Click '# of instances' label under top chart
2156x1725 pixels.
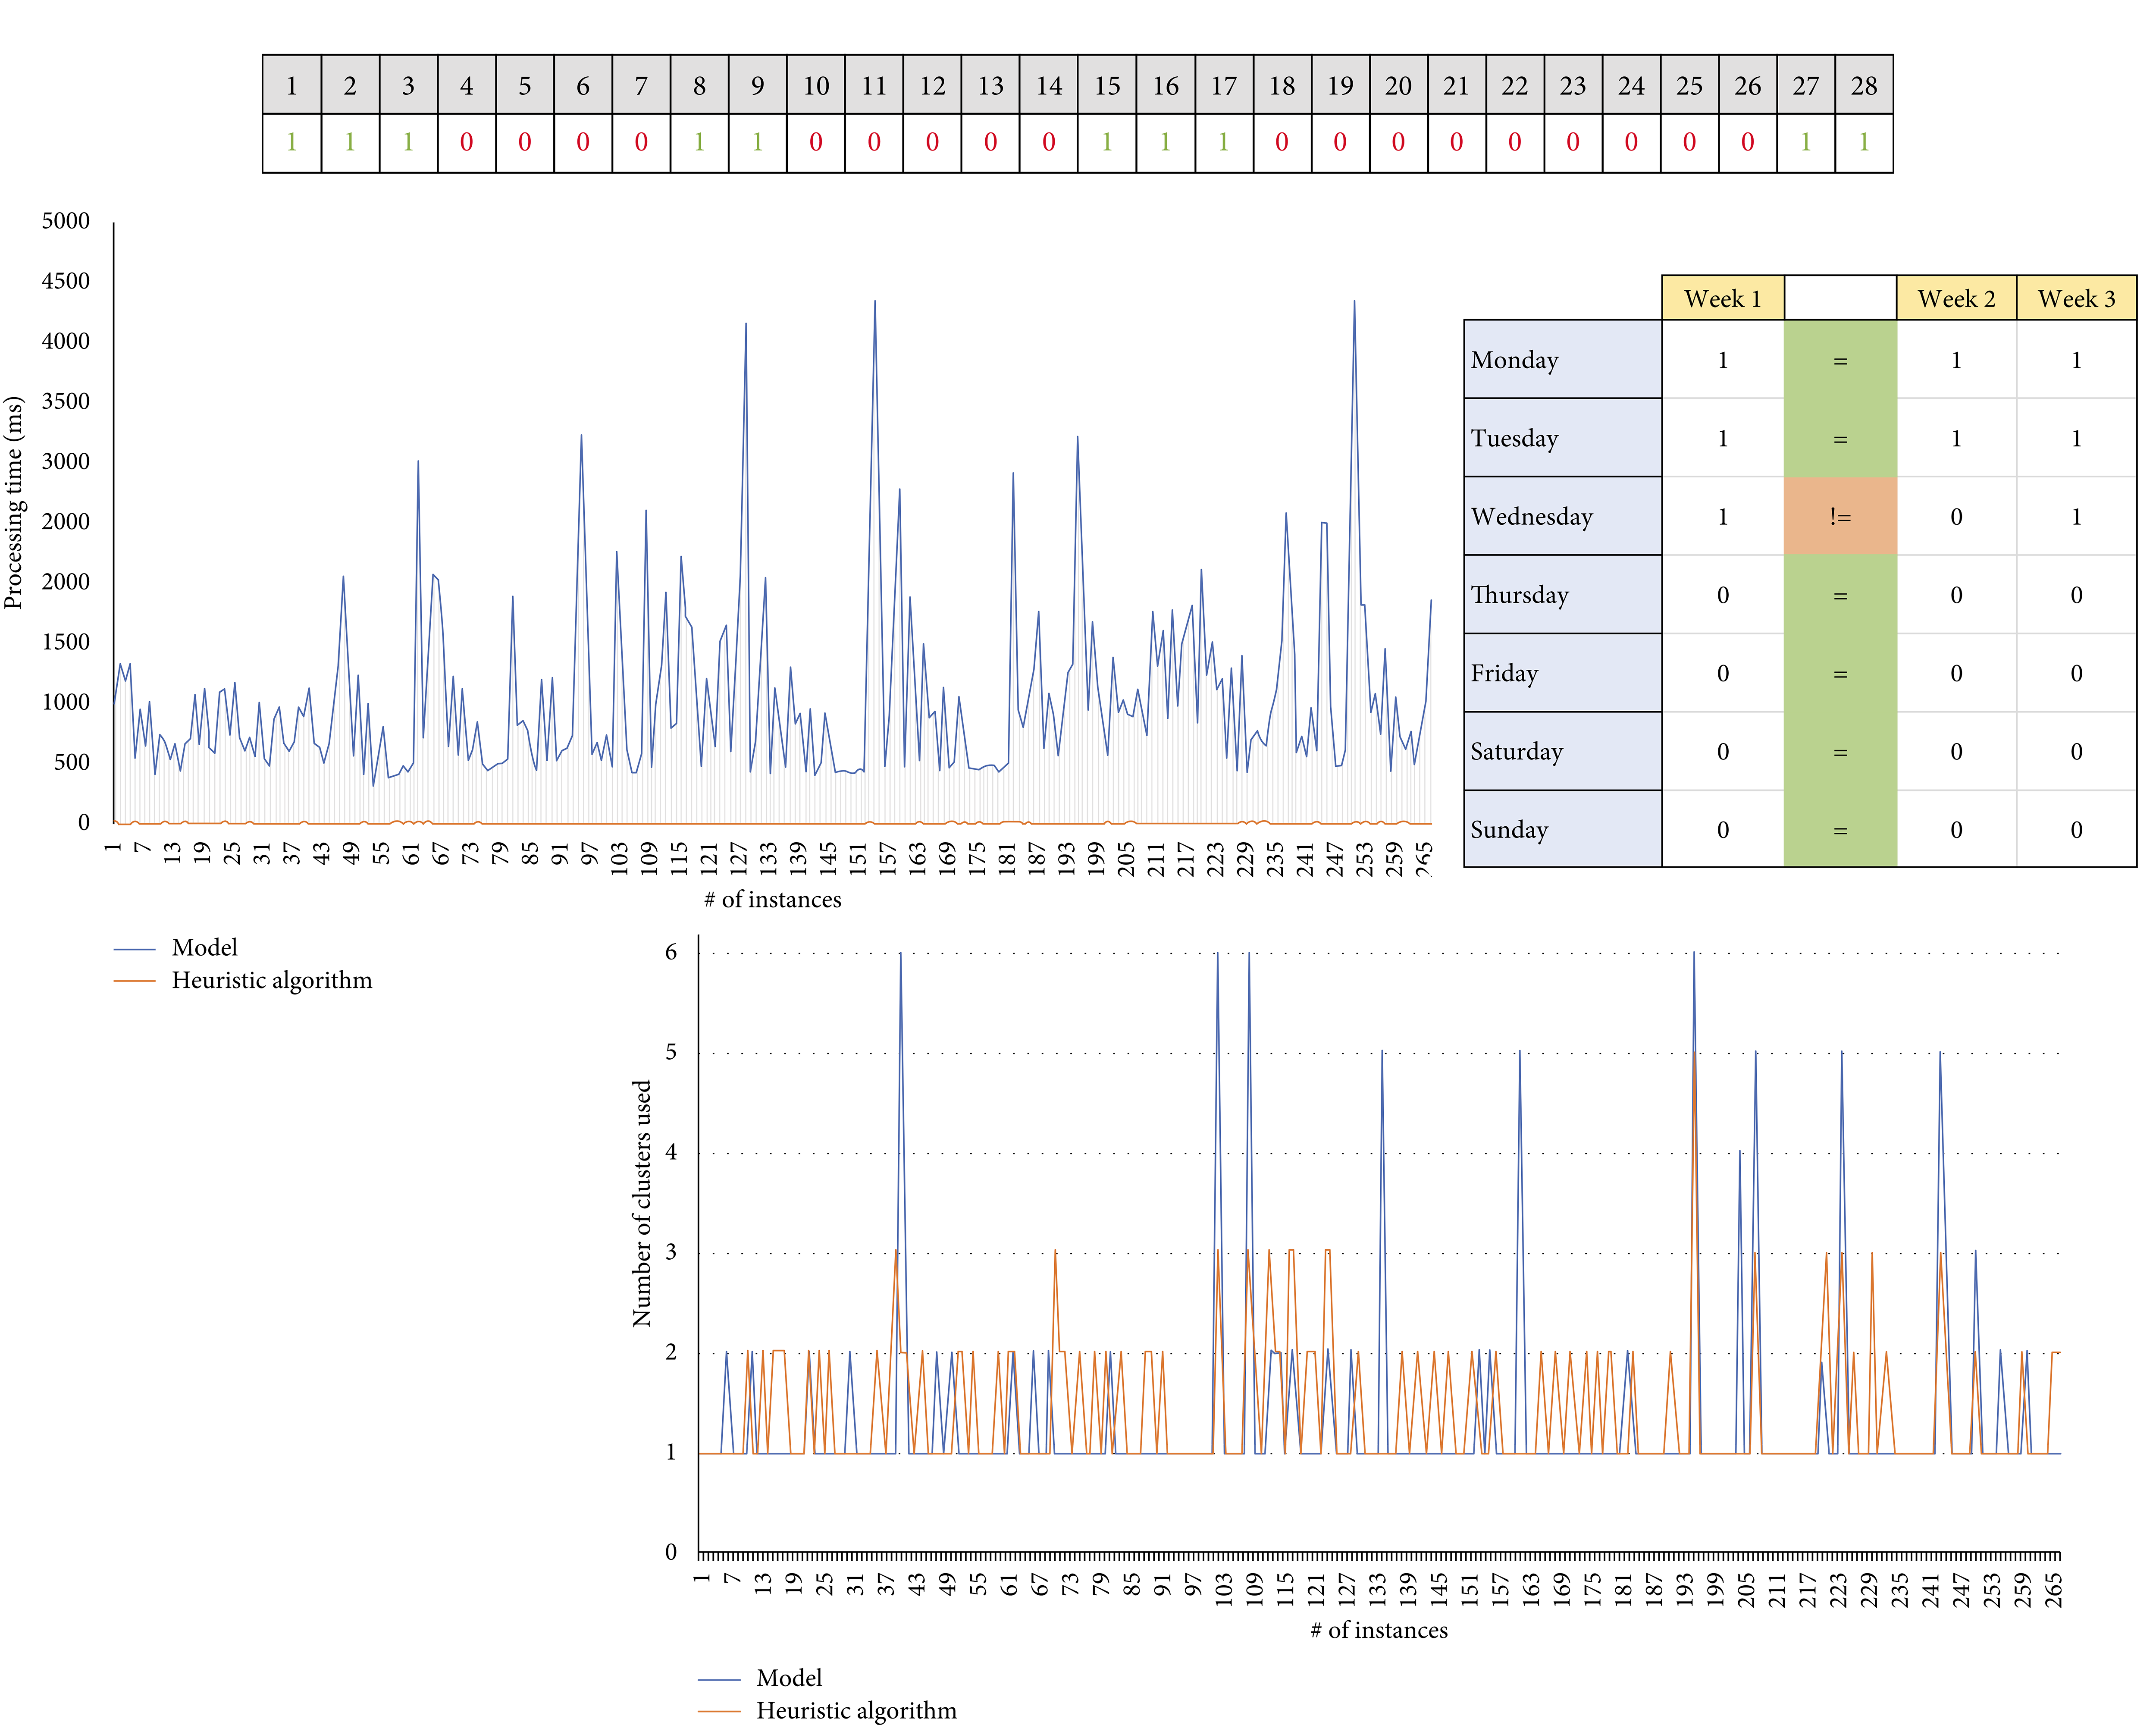coord(772,899)
